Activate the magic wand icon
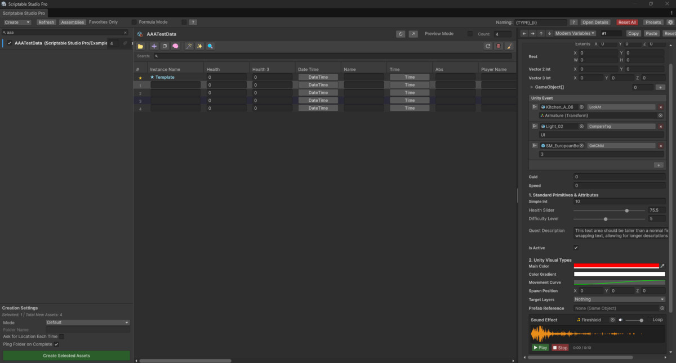This screenshot has width=676, height=363. click(x=189, y=46)
